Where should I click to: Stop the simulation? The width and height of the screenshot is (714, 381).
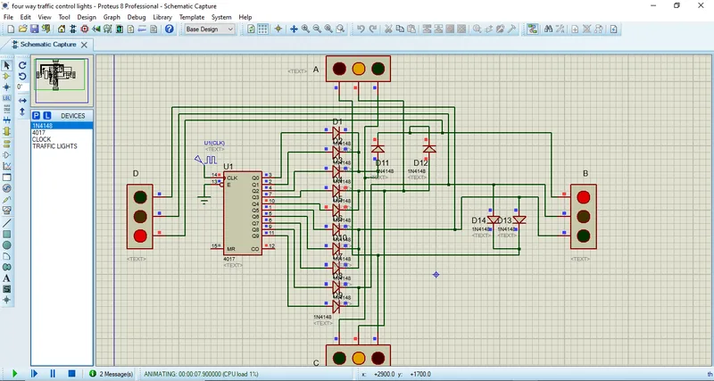(x=71, y=374)
